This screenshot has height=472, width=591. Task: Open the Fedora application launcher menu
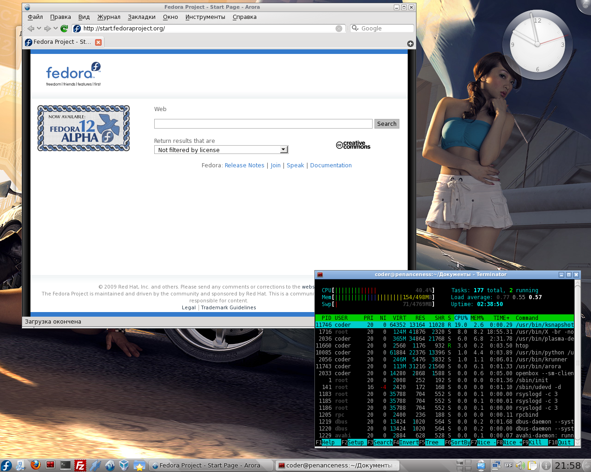point(6,466)
